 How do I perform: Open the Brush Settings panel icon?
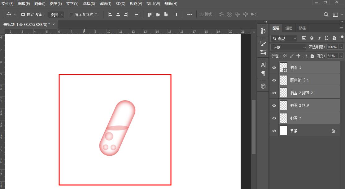coord(263,43)
